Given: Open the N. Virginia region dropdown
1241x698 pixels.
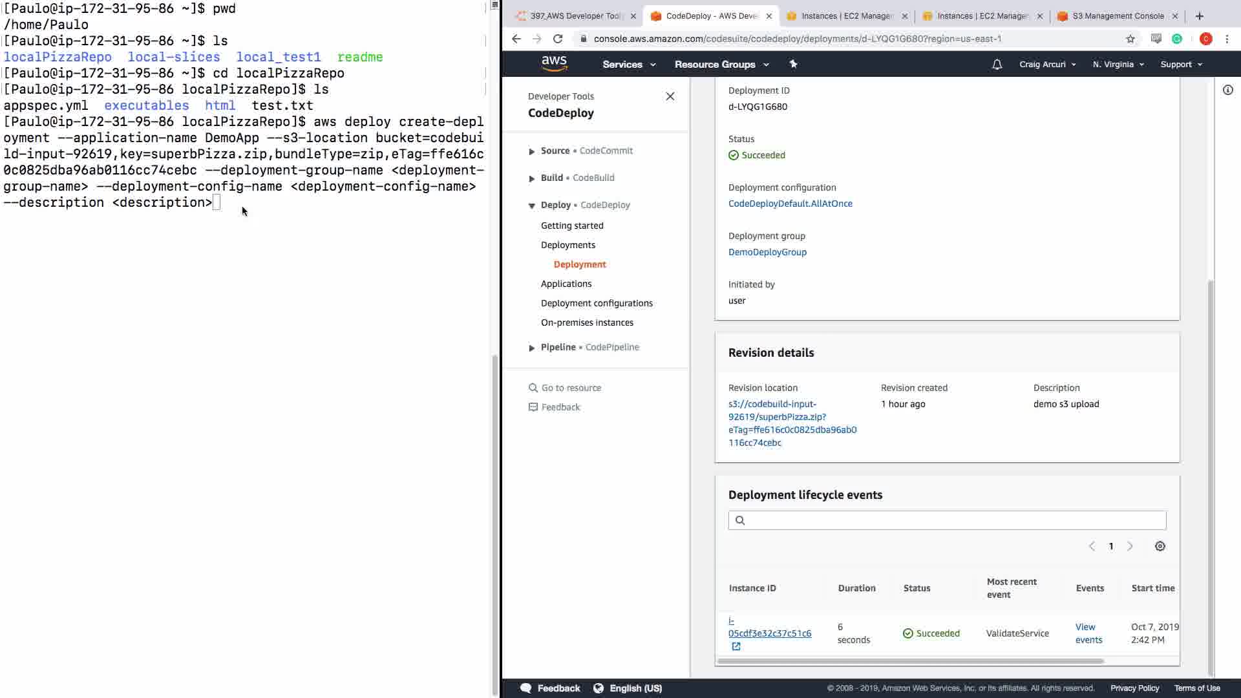Looking at the screenshot, I should [x=1118, y=65].
